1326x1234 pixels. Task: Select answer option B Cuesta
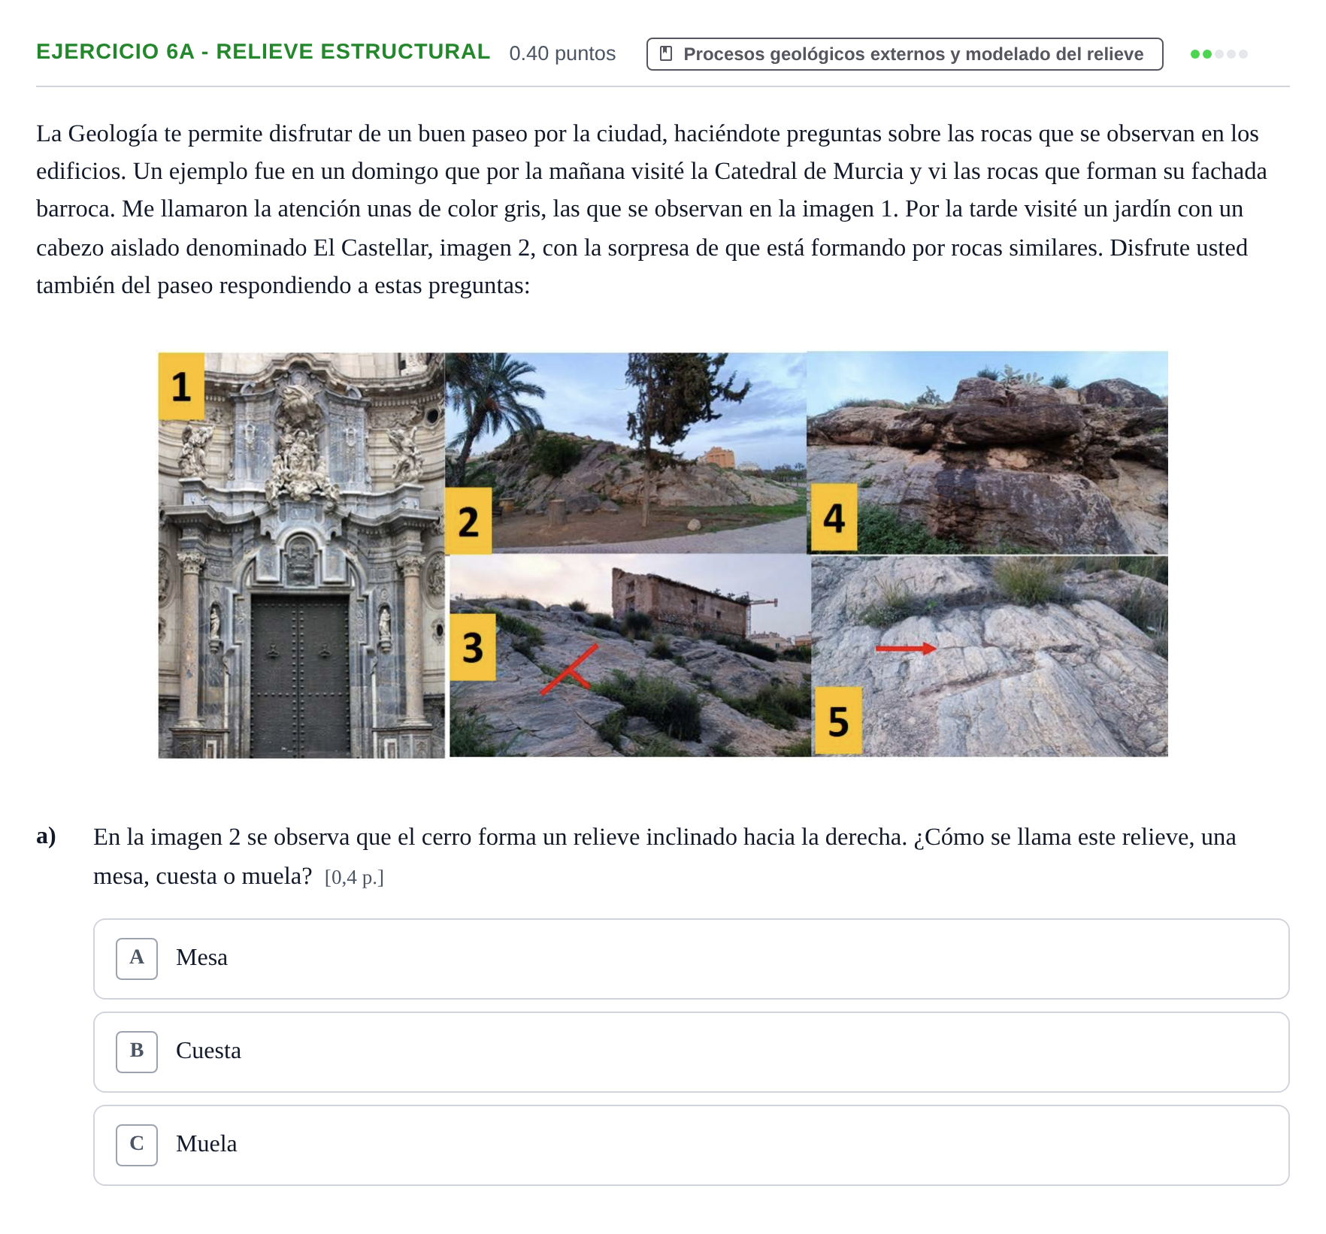pos(691,1051)
